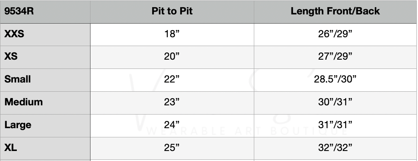This screenshot has width=418, height=161.
Task: Select the Length Front/Back column header
Action: 335,11
